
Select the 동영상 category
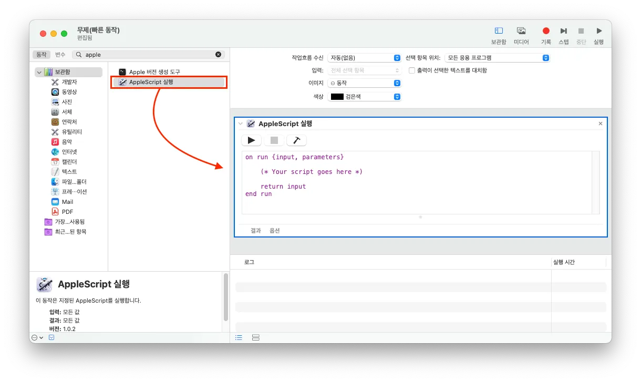(x=69, y=92)
